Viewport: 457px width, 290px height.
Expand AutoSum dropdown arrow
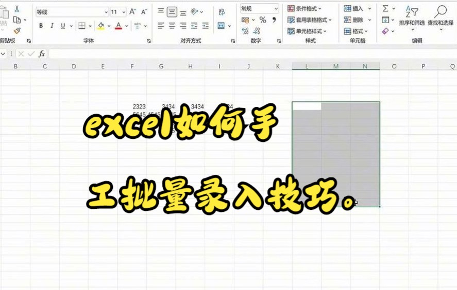click(394, 8)
